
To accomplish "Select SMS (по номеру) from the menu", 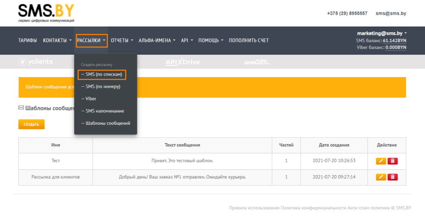I will 101,86.
